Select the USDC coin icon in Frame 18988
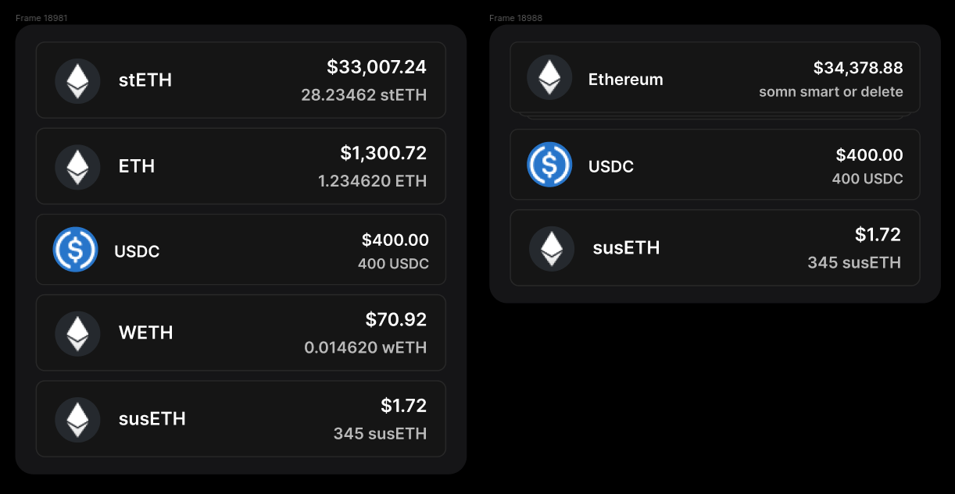The height and width of the screenshot is (494, 955). pos(549,165)
